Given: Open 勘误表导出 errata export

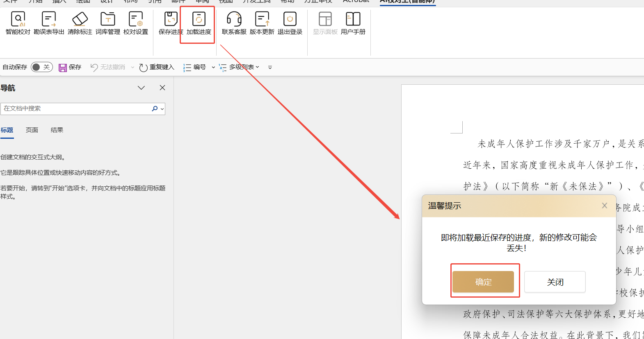Looking at the screenshot, I should [49, 19].
